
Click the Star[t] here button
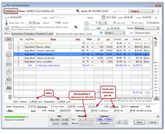click(11, 11)
